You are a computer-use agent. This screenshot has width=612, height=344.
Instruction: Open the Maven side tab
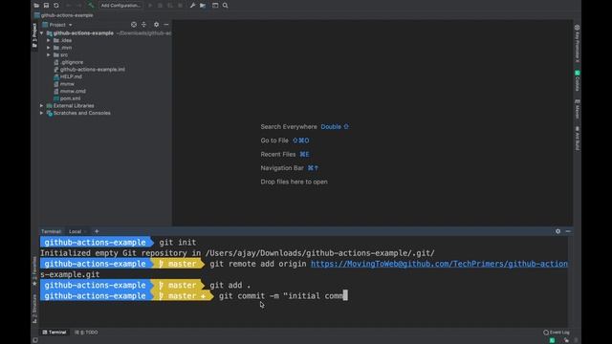(x=577, y=109)
